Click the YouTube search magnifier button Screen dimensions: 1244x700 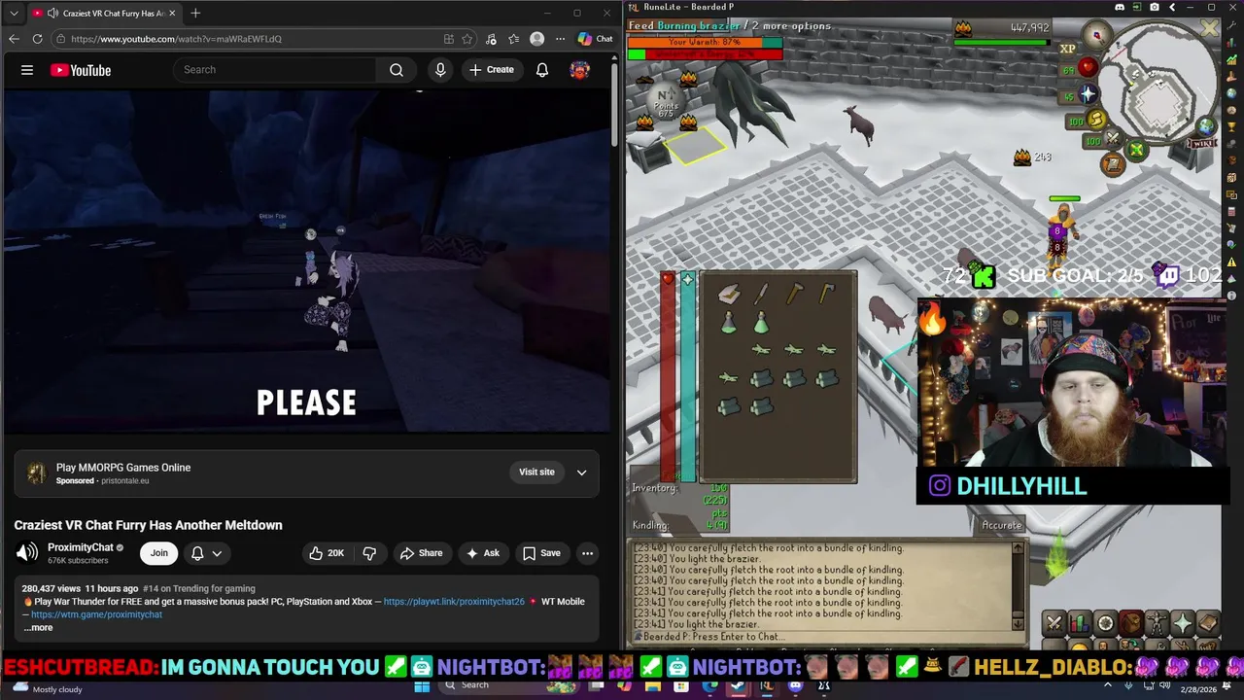coord(397,70)
